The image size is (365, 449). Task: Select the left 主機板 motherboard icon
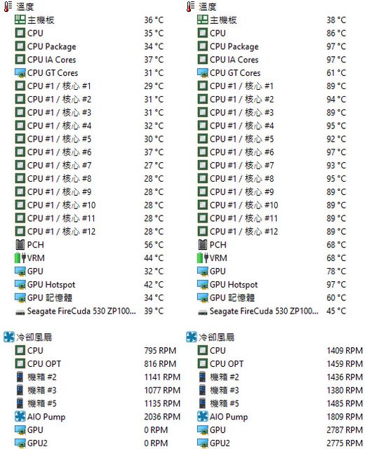coord(20,20)
